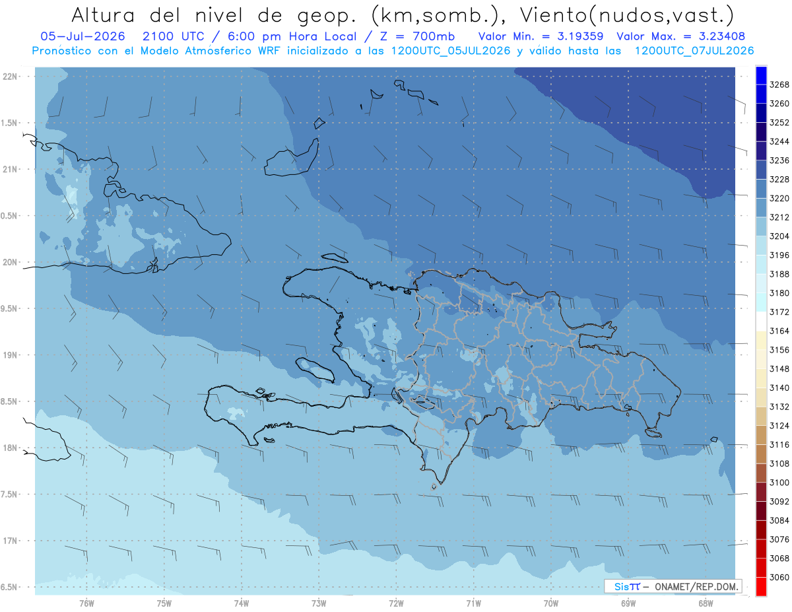The width and height of the screenshot is (792, 612).
Task: Click the tan legend band between 3124 and 3116
Action: [x=761, y=435]
